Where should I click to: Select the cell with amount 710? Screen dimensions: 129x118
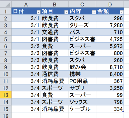pos(110,32)
